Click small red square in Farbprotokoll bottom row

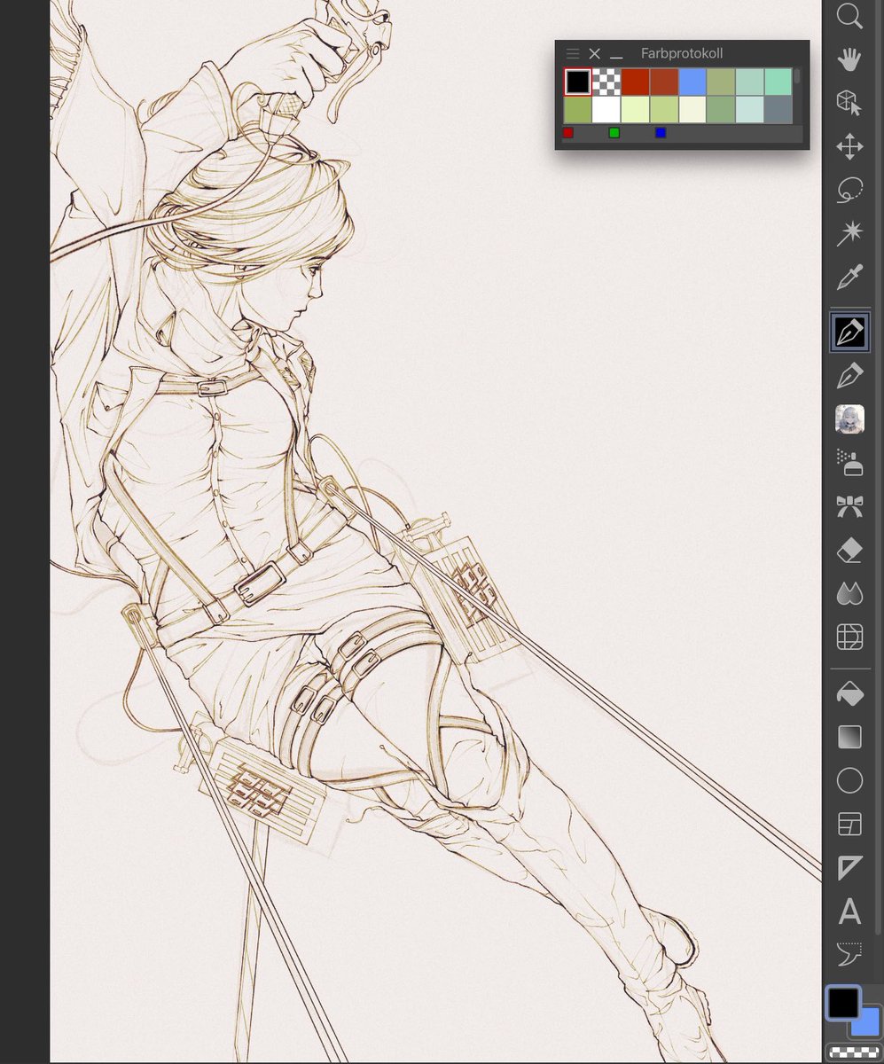point(568,133)
